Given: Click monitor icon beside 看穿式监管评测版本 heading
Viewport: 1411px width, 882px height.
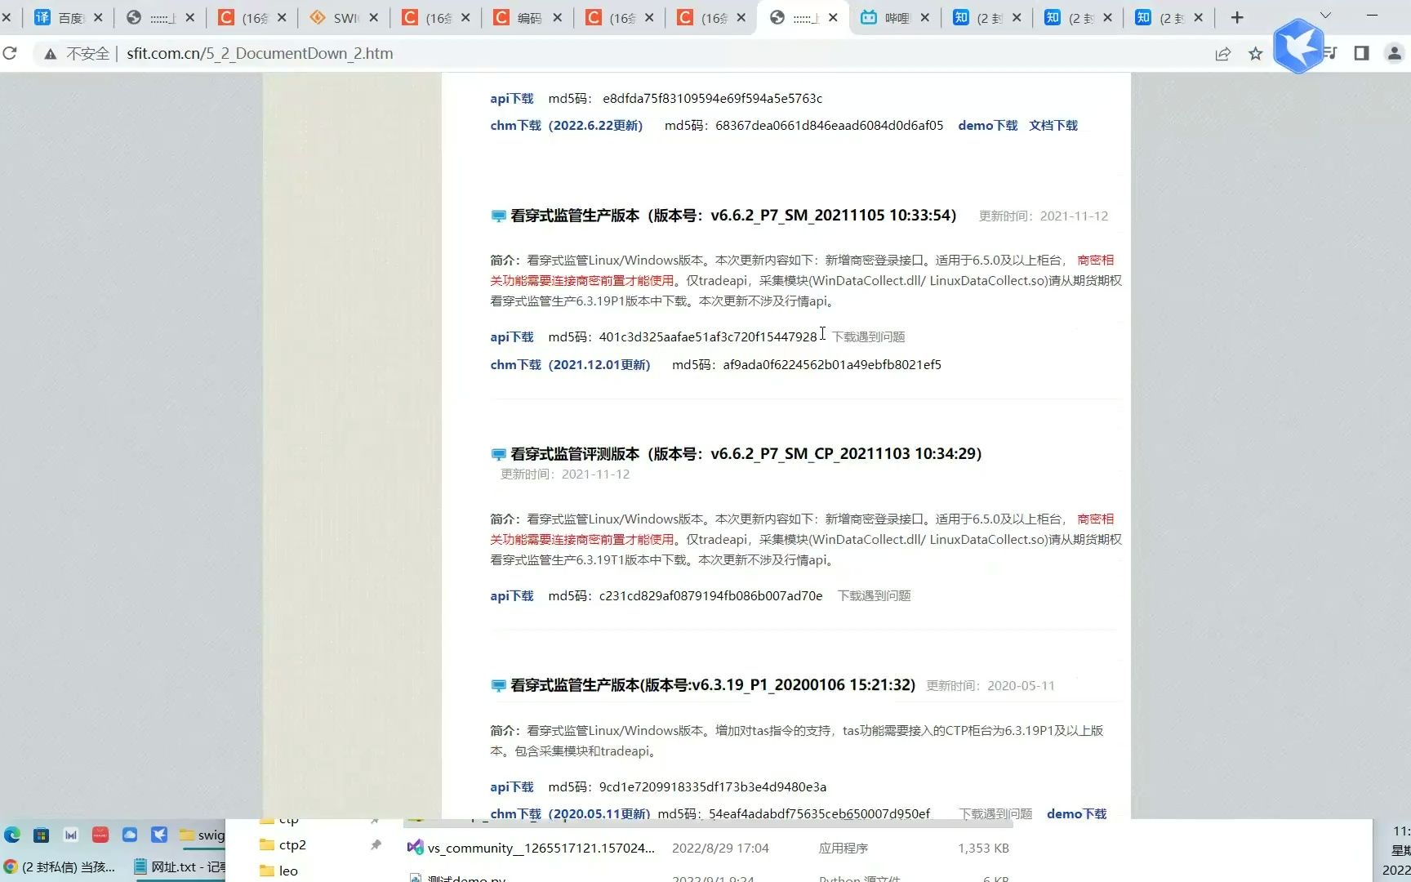Looking at the screenshot, I should 498,454.
